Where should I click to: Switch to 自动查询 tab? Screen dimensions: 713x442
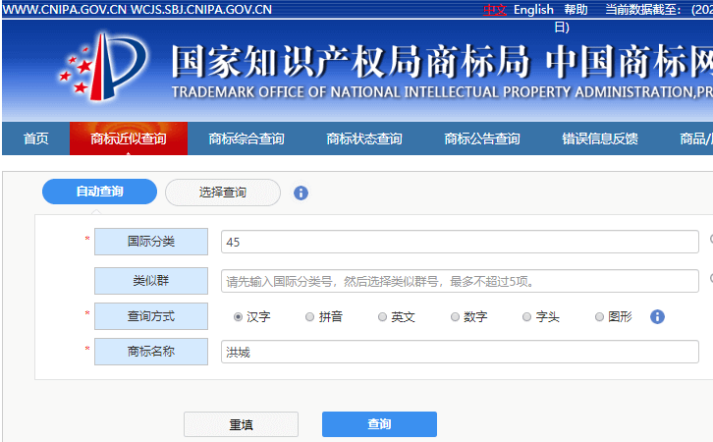pos(99,192)
